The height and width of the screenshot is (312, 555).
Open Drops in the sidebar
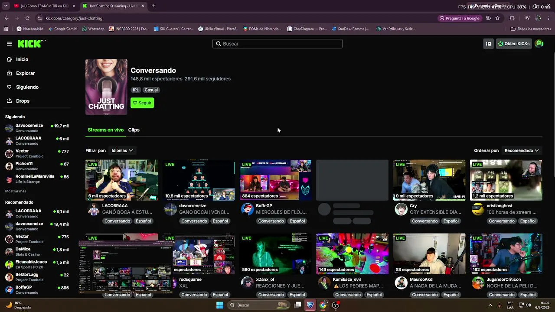click(23, 101)
